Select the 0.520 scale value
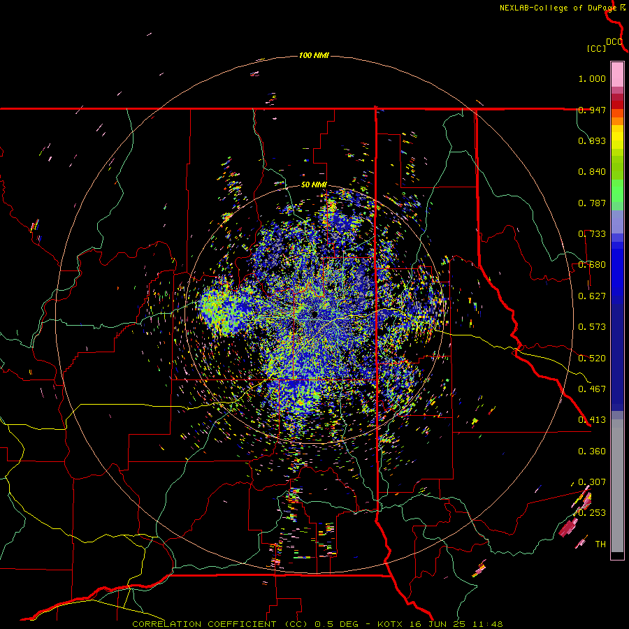The image size is (629, 629). (592, 359)
